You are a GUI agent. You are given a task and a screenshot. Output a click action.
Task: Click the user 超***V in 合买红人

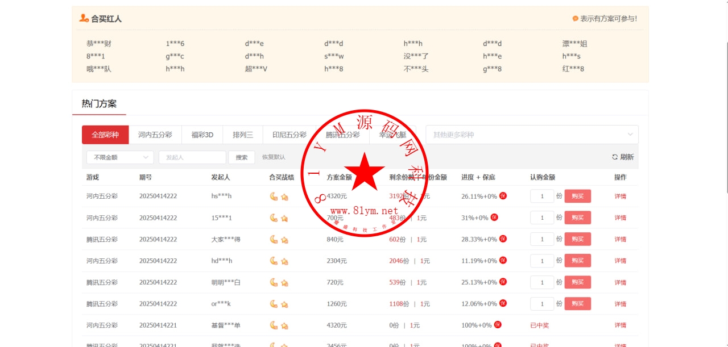point(256,69)
